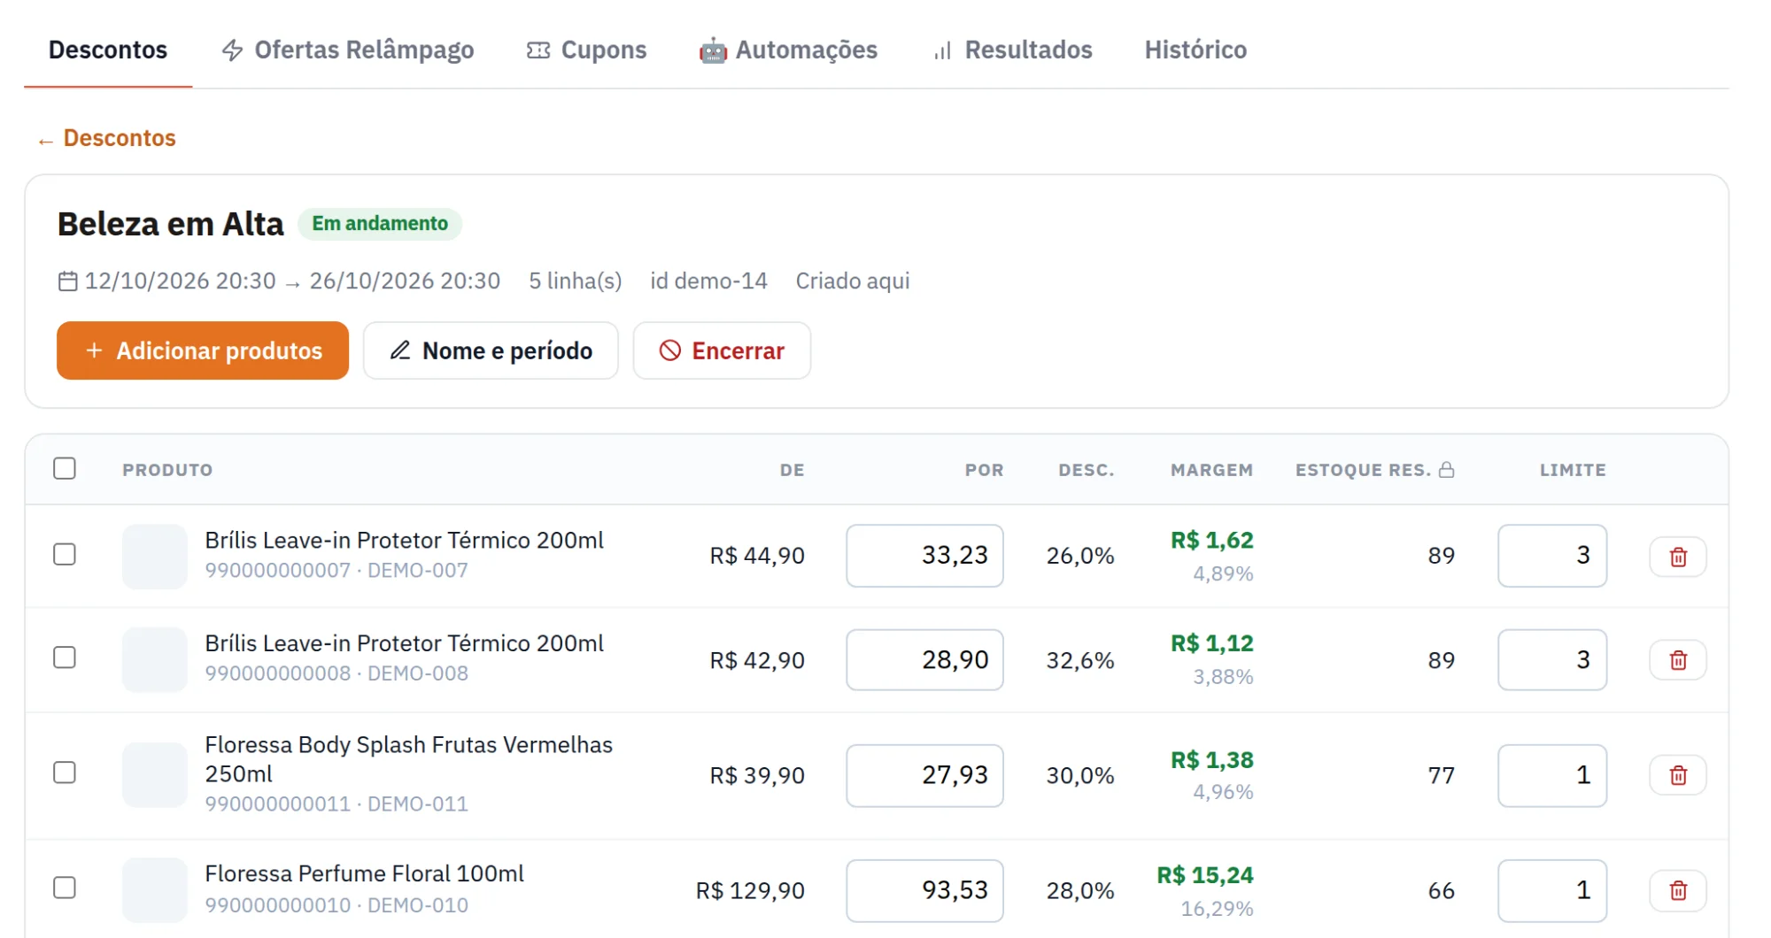
Task: Click the limit field for DEMO-007
Action: tap(1552, 556)
